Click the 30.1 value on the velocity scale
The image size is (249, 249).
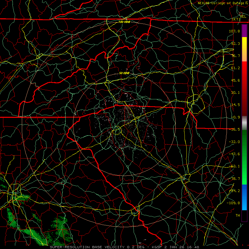[x=235, y=93]
